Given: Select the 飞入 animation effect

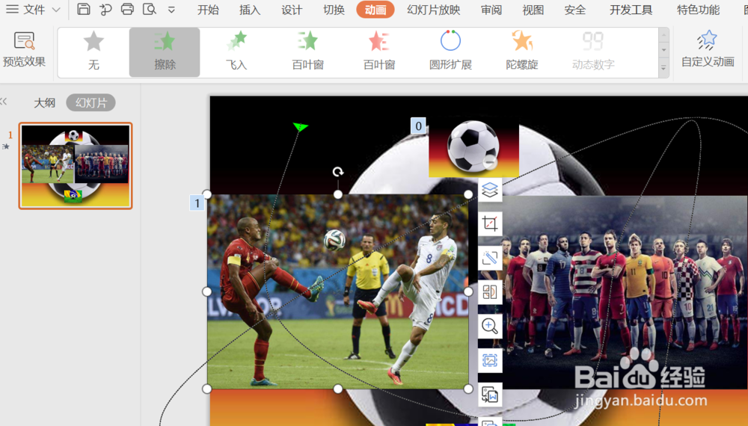Looking at the screenshot, I should coord(236,52).
